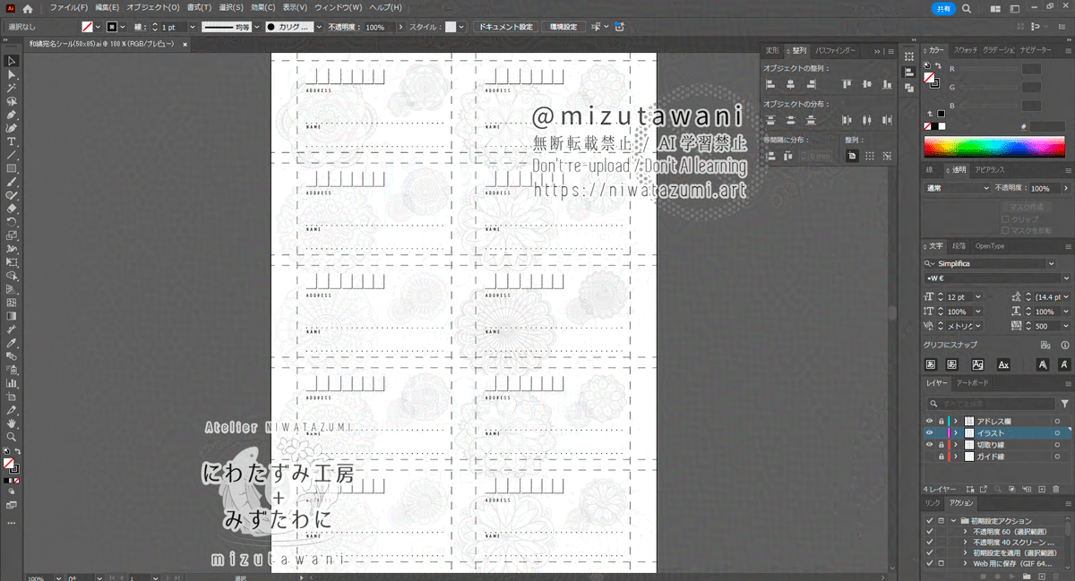Show the ガイド線 layer visibility box

tap(929, 457)
